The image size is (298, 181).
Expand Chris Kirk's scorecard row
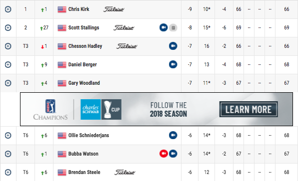click(x=8, y=9)
